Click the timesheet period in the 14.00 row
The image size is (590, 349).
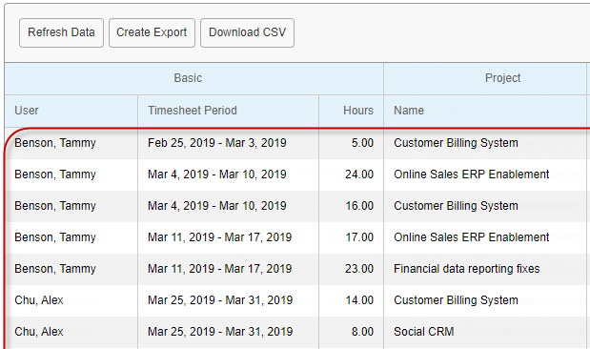220,300
